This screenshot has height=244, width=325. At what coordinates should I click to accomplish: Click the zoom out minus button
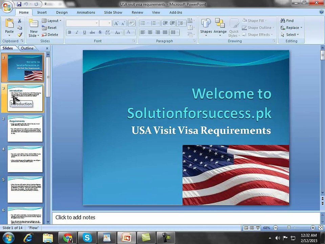pyautogui.click(x=276, y=228)
